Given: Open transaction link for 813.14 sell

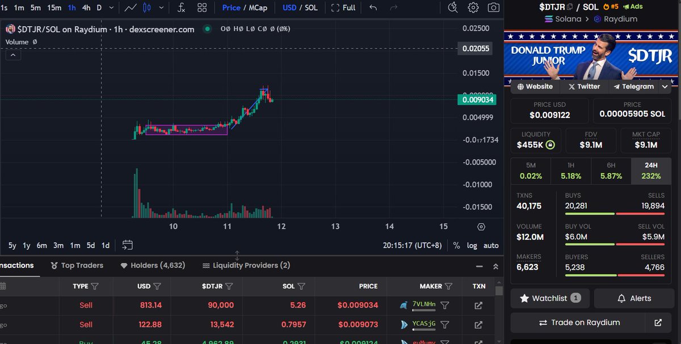Looking at the screenshot, I should point(478,305).
